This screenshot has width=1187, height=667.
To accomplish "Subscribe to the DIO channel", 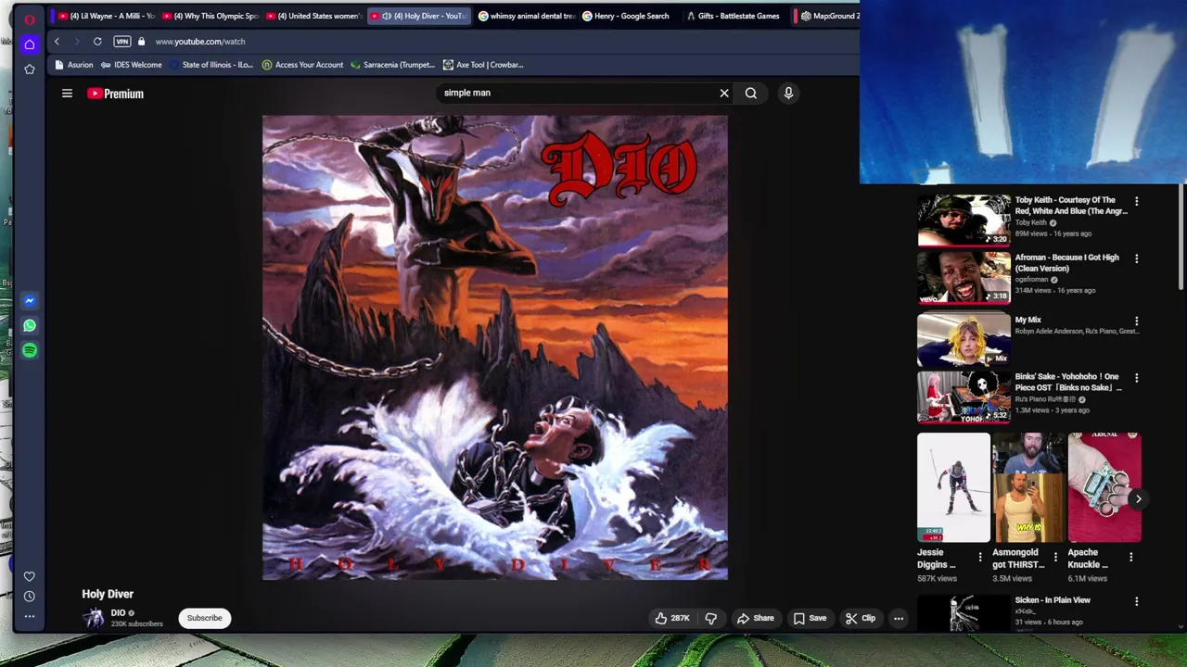I will (204, 618).
